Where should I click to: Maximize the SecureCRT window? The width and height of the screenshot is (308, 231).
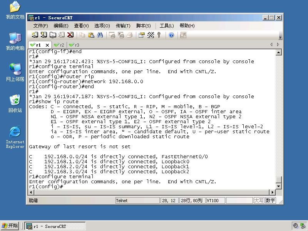(x=272, y=18)
